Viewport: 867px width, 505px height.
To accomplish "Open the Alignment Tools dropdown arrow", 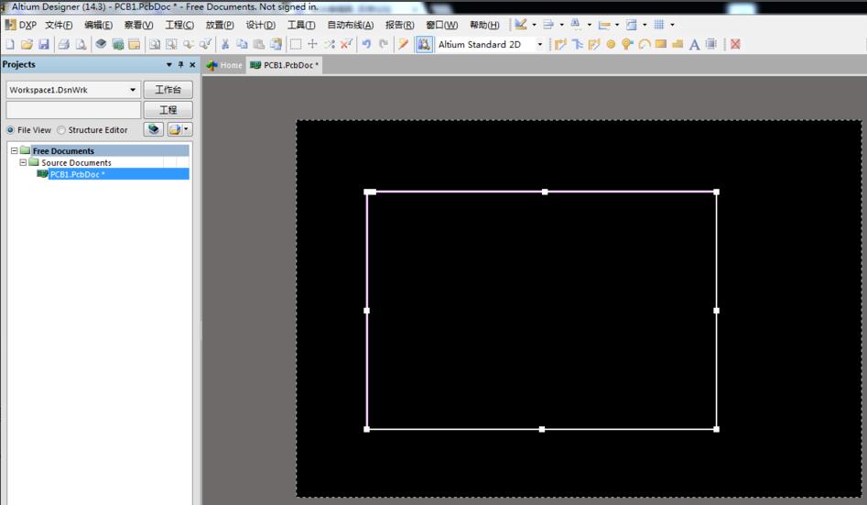I will [562, 25].
